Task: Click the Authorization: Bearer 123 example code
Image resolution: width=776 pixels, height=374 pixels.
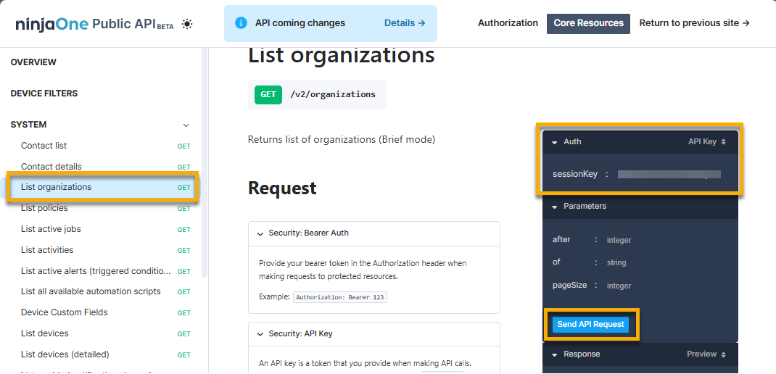Action: [x=340, y=297]
